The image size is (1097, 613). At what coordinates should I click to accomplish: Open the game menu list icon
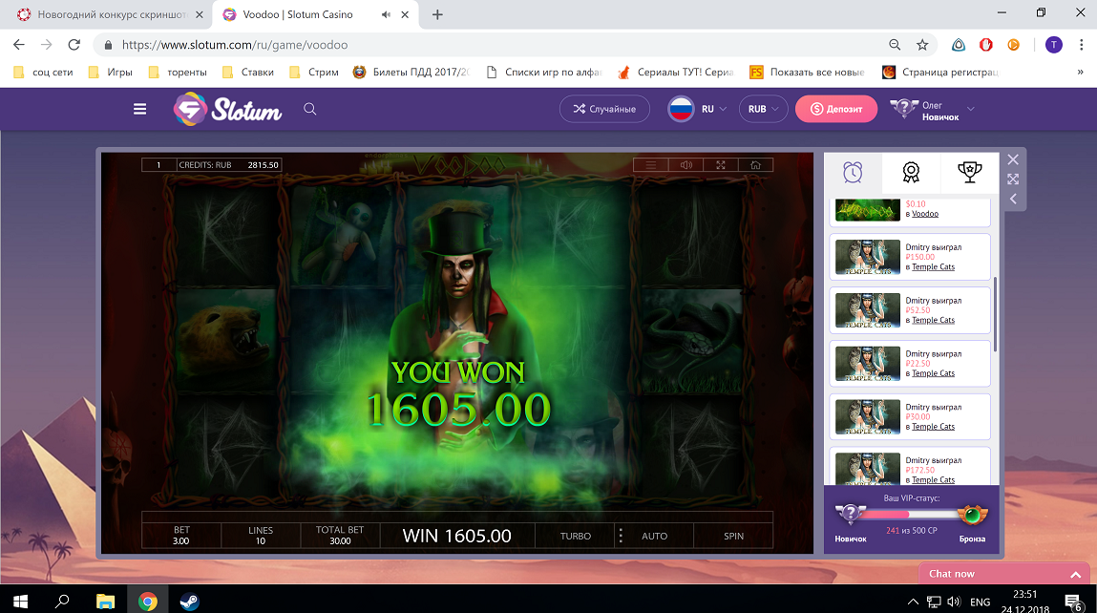pos(650,165)
